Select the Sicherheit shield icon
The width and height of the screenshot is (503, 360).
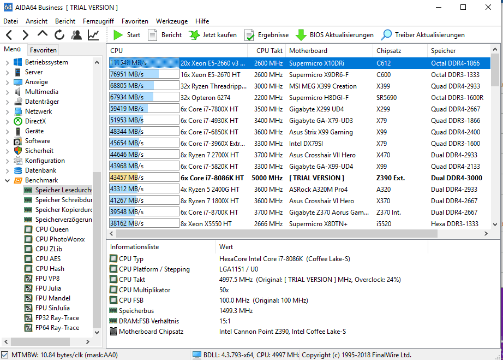pos(18,151)
